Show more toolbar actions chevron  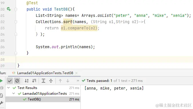point(78,81)
